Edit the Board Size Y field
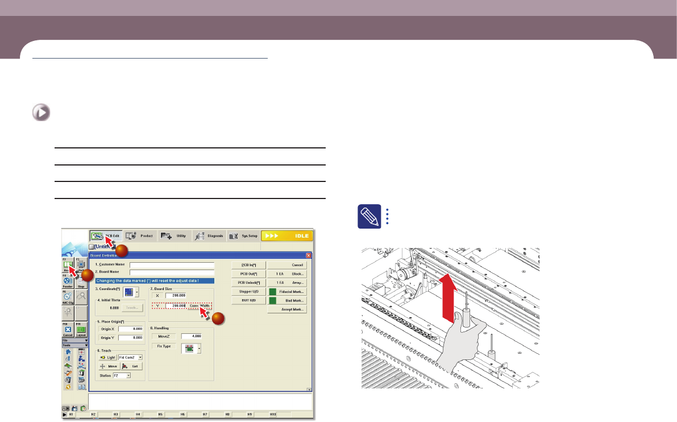The image size is (677, 422). coord(176,305)
